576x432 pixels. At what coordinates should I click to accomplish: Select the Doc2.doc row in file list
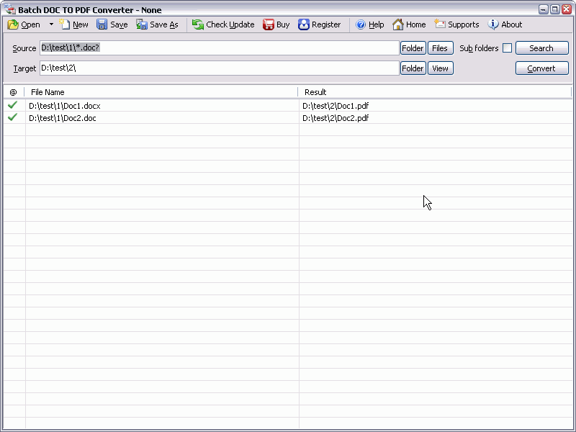(x=63, y=118)
